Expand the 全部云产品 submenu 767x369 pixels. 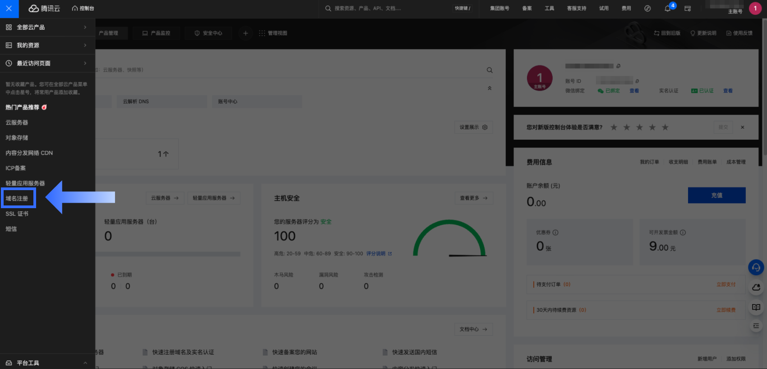pos(47,27)
